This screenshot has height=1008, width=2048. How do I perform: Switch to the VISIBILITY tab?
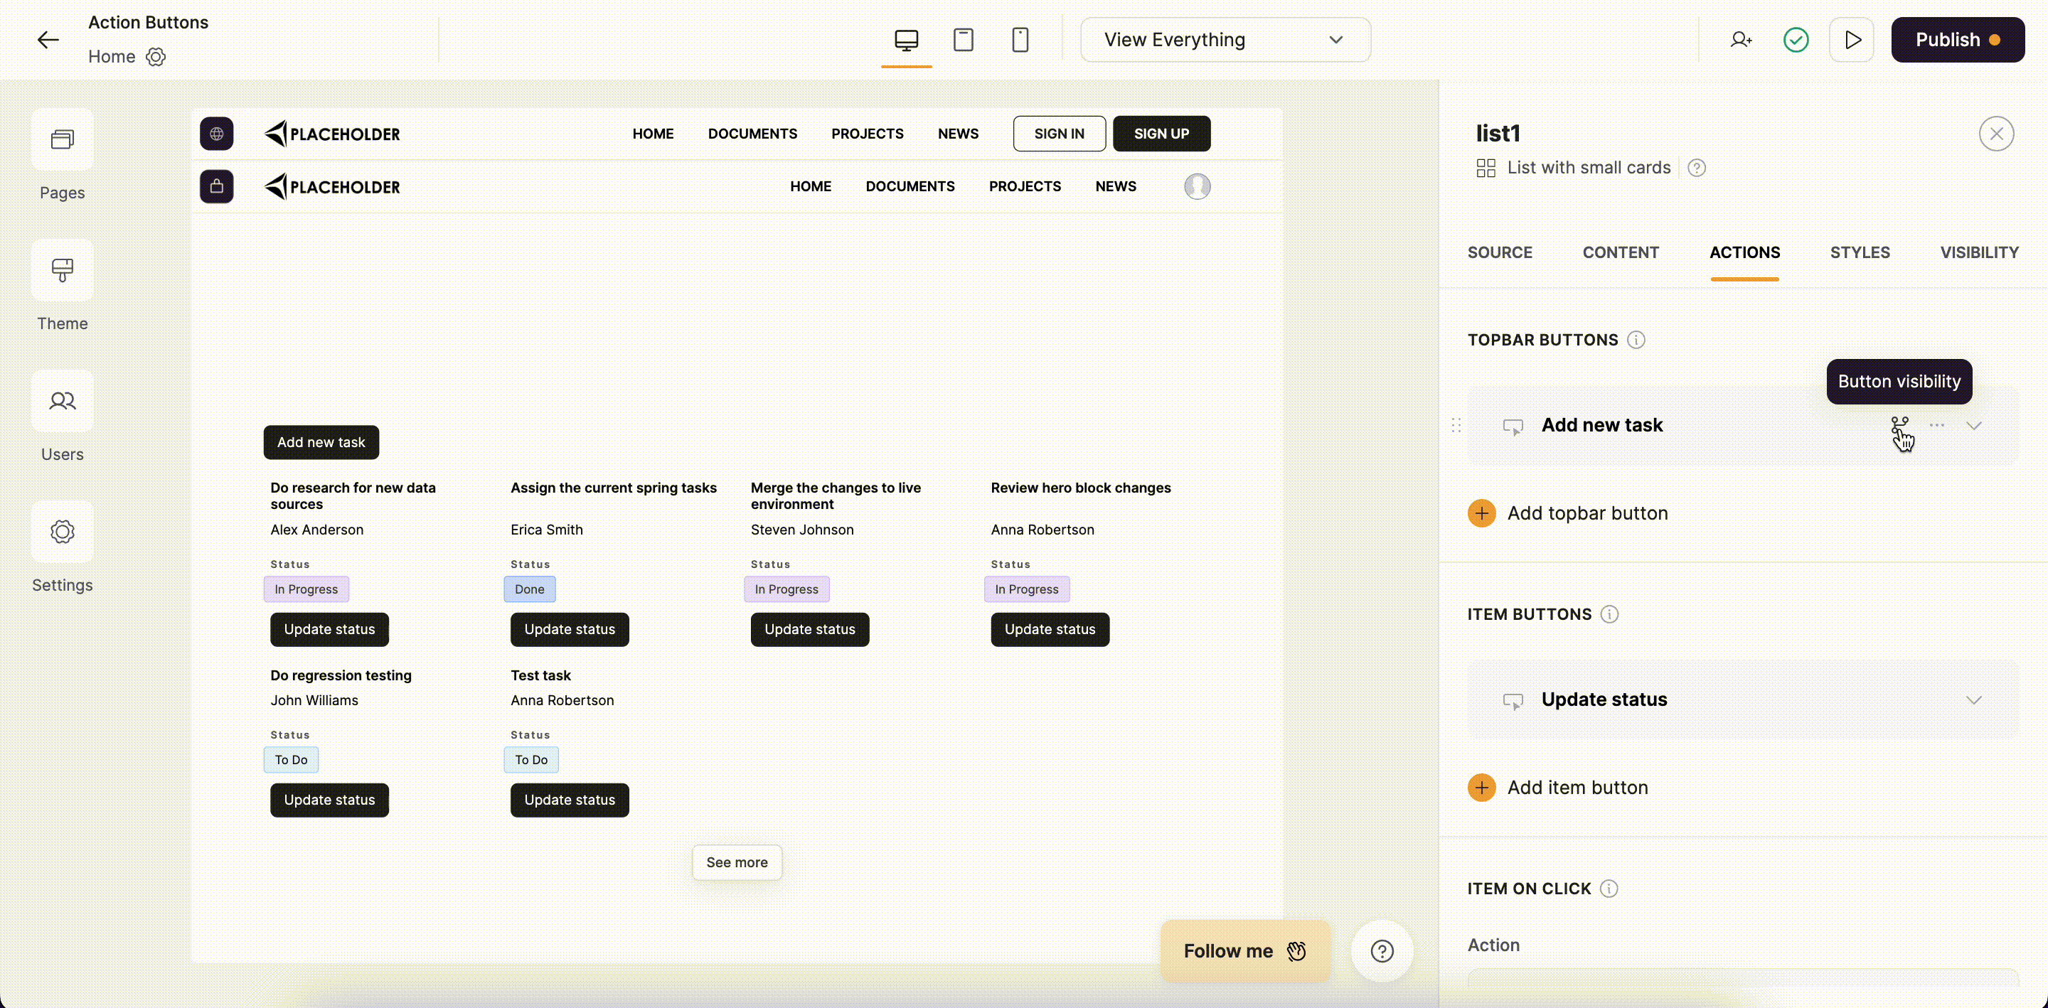pos(1979,253)
